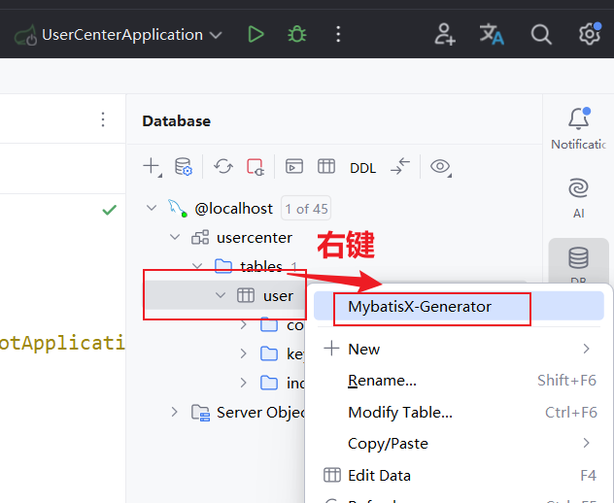Click the green checkmark inspection indicator

click(109, 210)
